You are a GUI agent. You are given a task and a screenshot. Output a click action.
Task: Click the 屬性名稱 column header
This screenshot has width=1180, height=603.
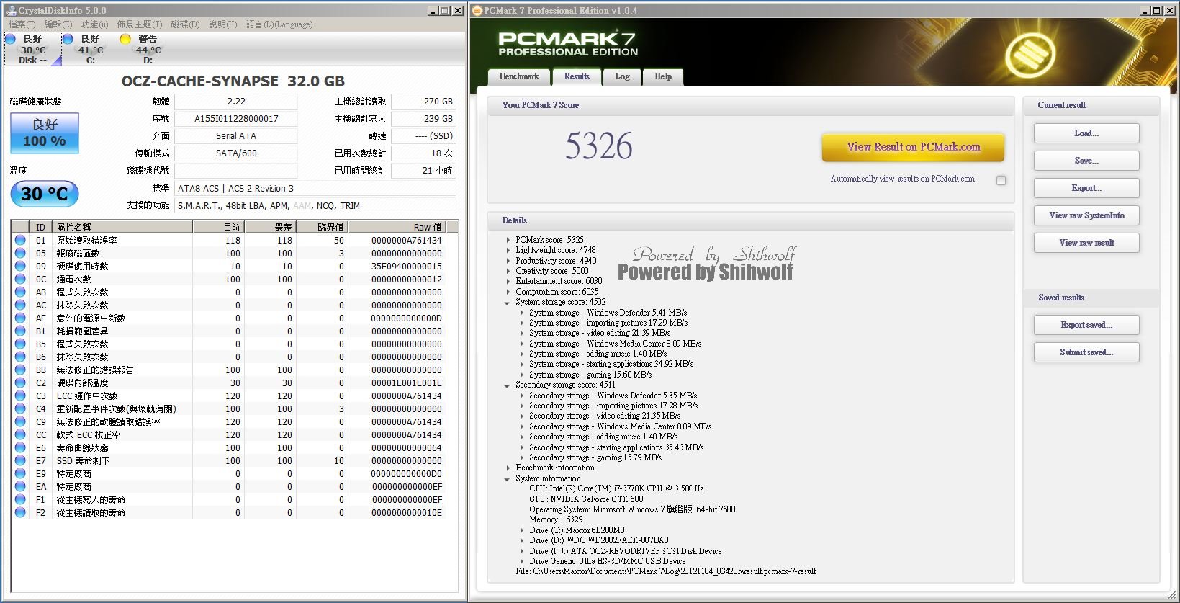point(123,227)
